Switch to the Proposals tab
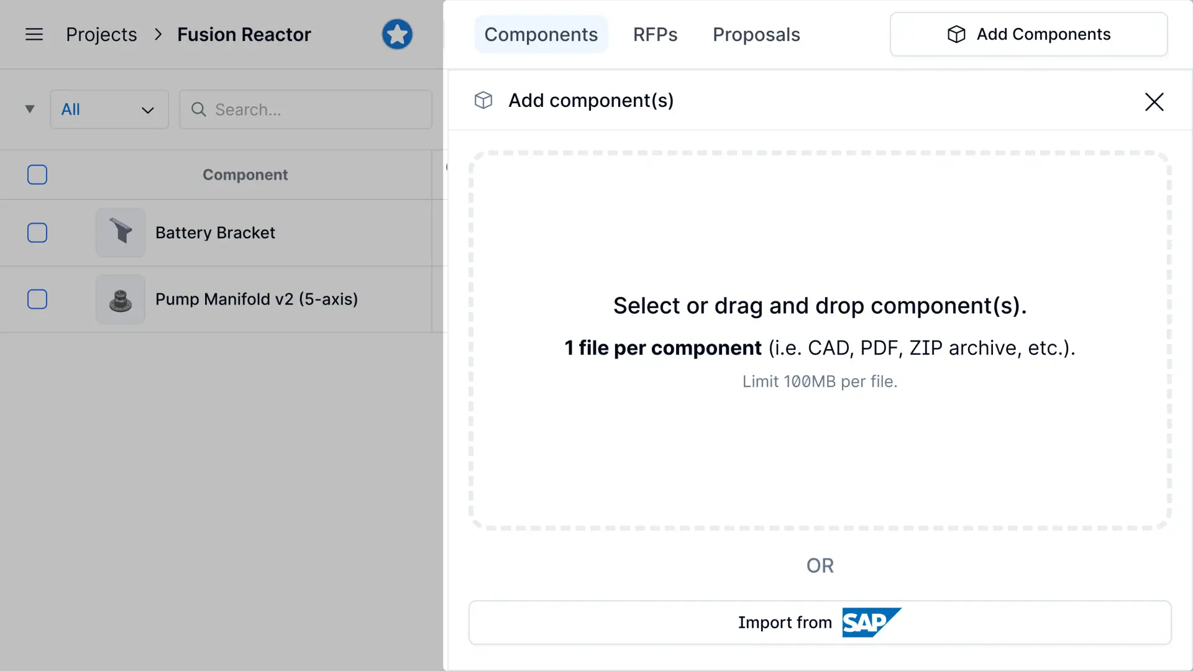1193x671 pixels. (x=756, y=34)
